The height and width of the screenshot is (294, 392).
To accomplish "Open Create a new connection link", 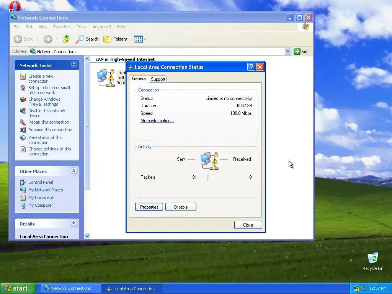I will (x=41, y=79).
